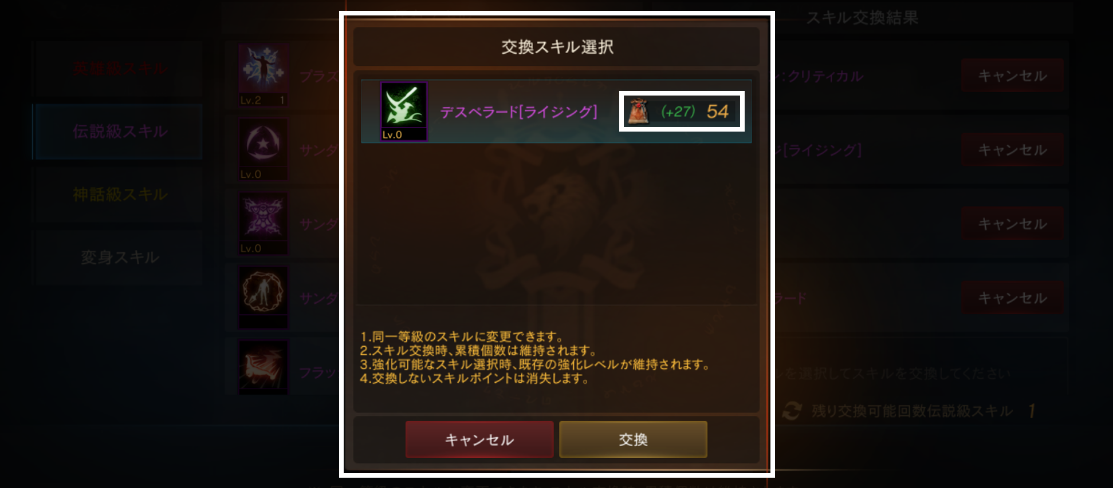The width and height of the screenshot is (1113, 488).
Task: Switch to the 神話級スキル tab
Action: 119,195
